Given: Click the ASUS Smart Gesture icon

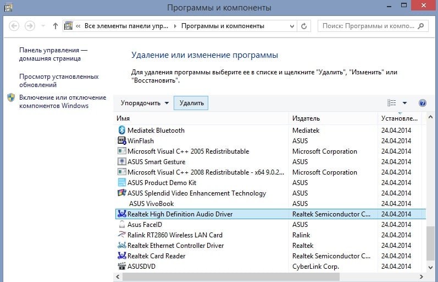Looking at the screenshot, I should coord(122,161).
